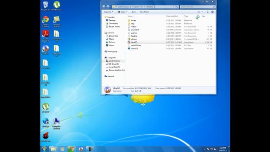
Task: Select the Readme text file
Action: 134,36
